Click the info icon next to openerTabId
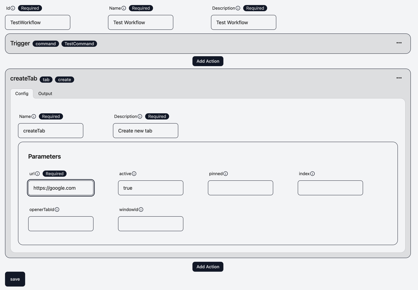The height and width of the screenshot is (290, 418). (x=57, y=210)
